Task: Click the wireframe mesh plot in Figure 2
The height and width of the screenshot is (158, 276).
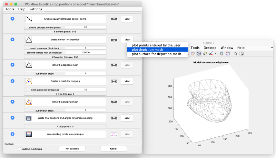Action: coord(209,101)
